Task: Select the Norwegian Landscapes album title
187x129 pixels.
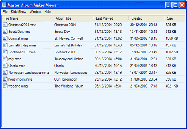Action: [71, 73]
